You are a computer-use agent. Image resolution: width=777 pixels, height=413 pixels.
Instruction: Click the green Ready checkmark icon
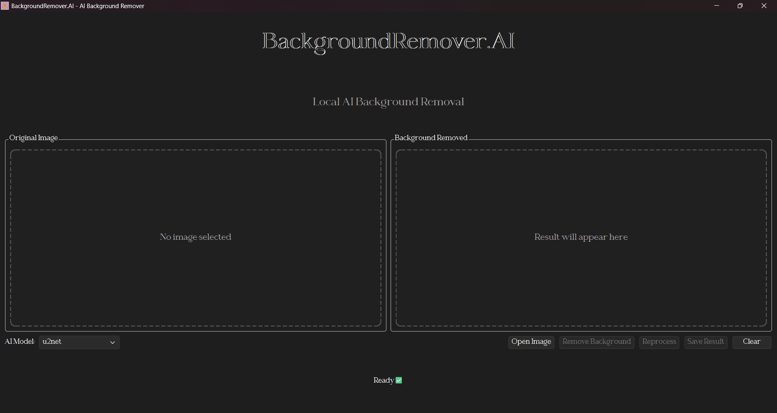pyautogui.click(x=399, y=380)
